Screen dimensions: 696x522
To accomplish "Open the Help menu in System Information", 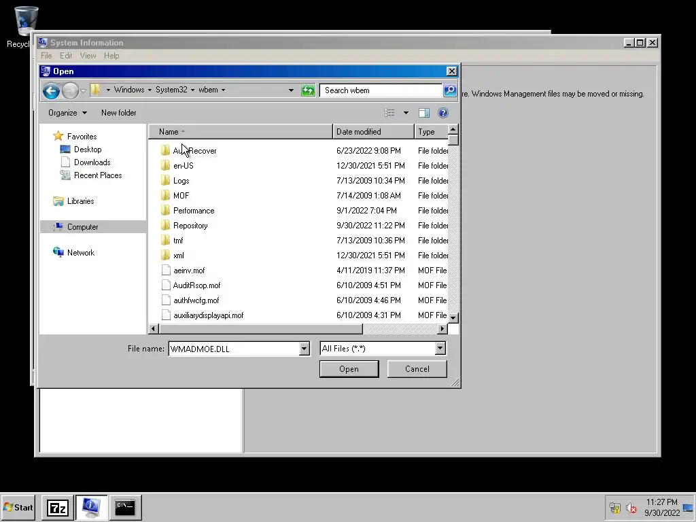I will 111,56.
